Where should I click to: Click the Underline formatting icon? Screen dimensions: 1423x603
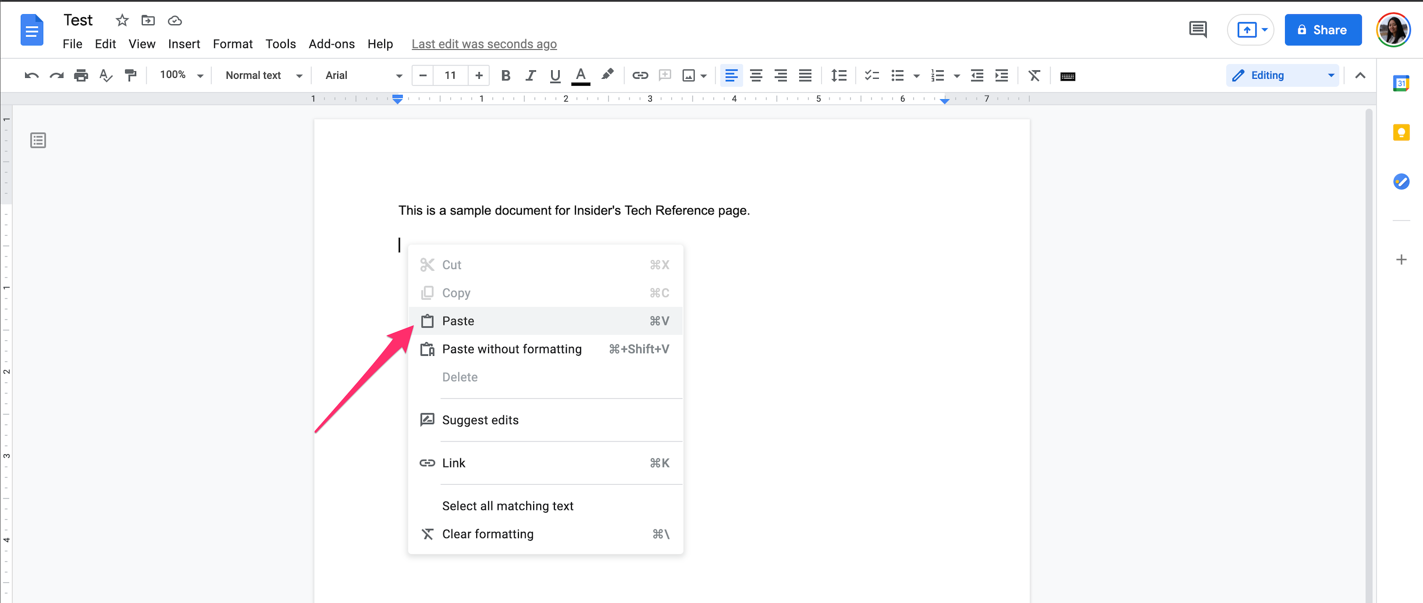point(554,75)
